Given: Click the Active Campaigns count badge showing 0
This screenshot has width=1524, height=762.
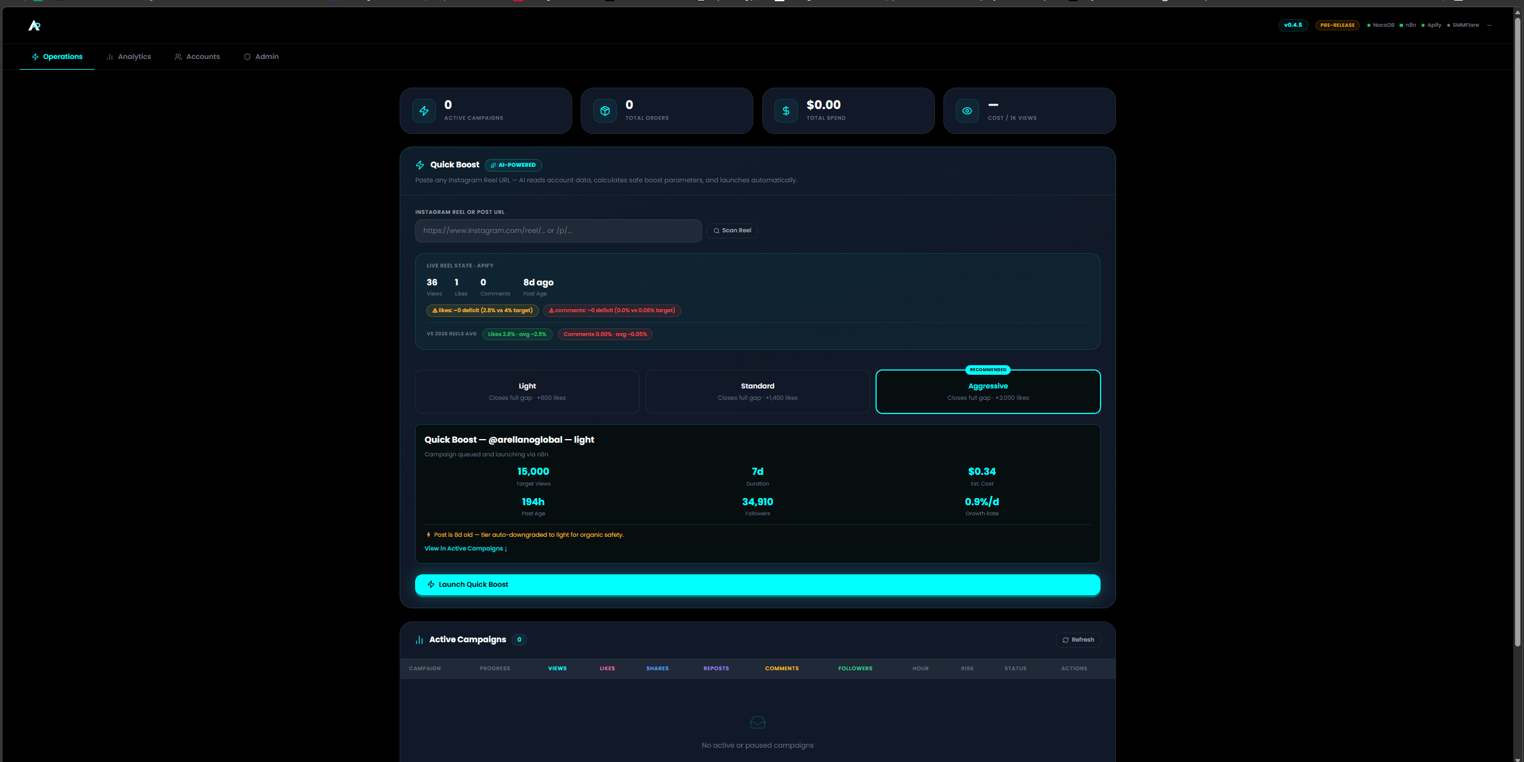Looking at the screenshot, I should tap(519, 640).
